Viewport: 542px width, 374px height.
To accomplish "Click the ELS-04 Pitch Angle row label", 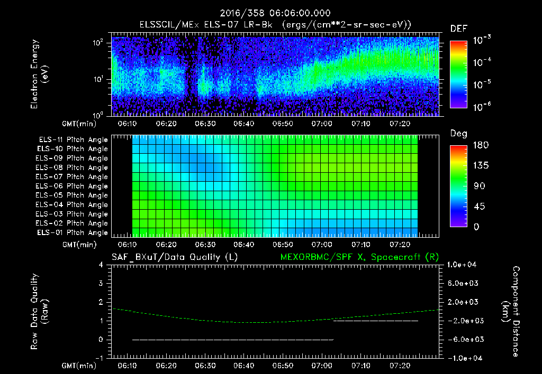I will (72, 204).
